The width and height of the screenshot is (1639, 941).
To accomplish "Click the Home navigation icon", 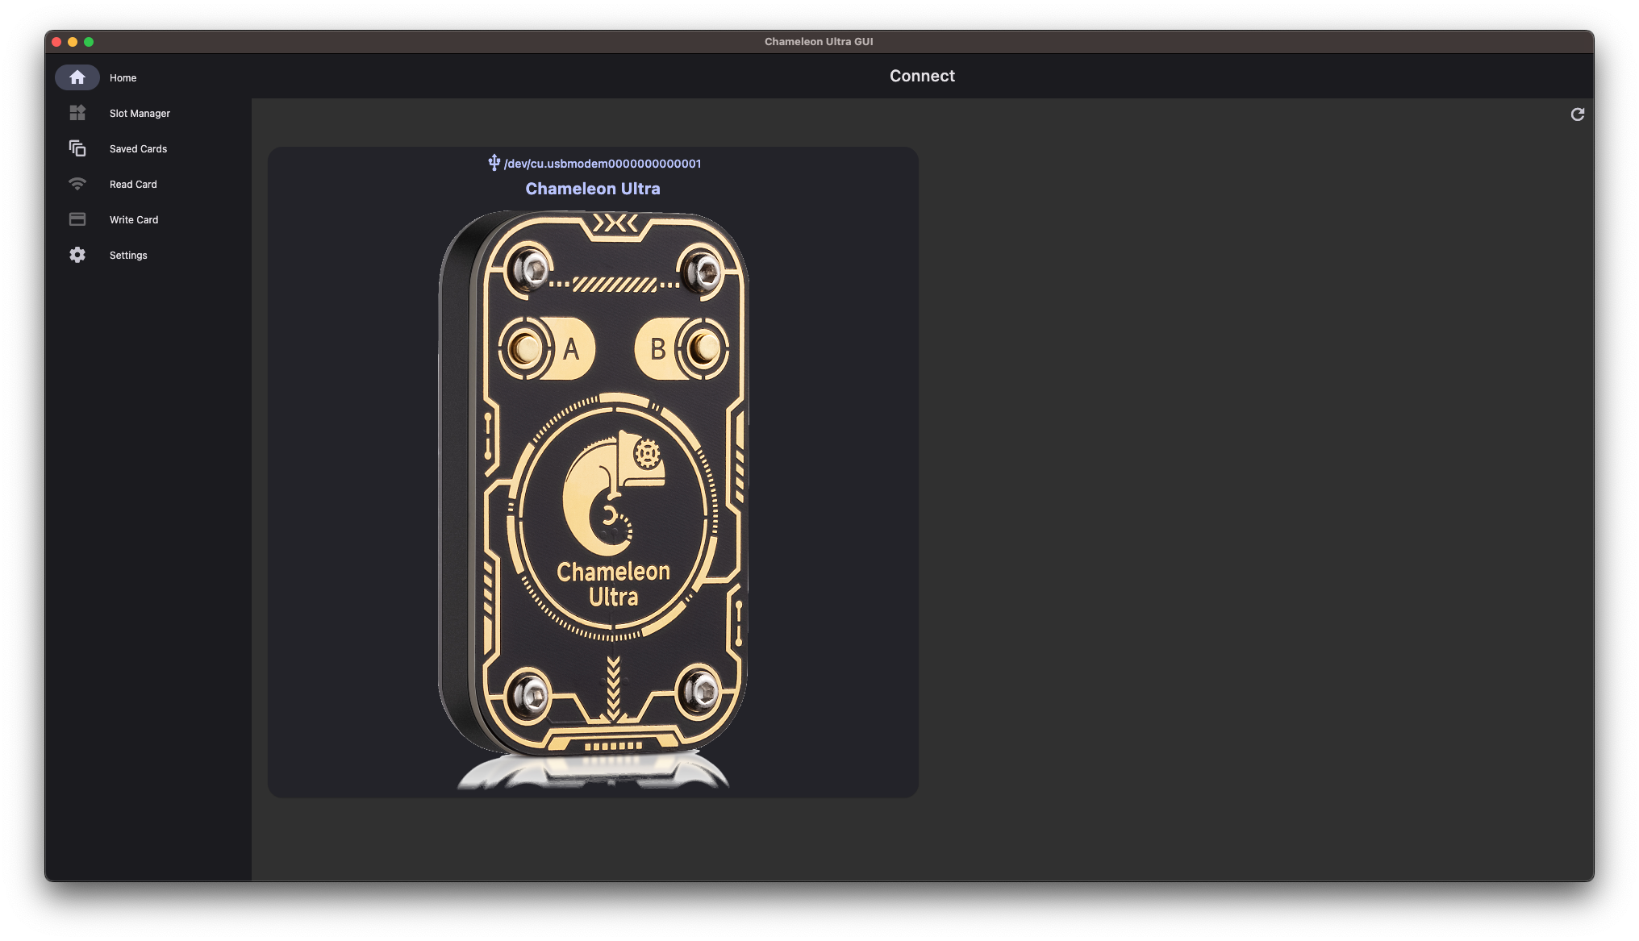I will [77, 77].
